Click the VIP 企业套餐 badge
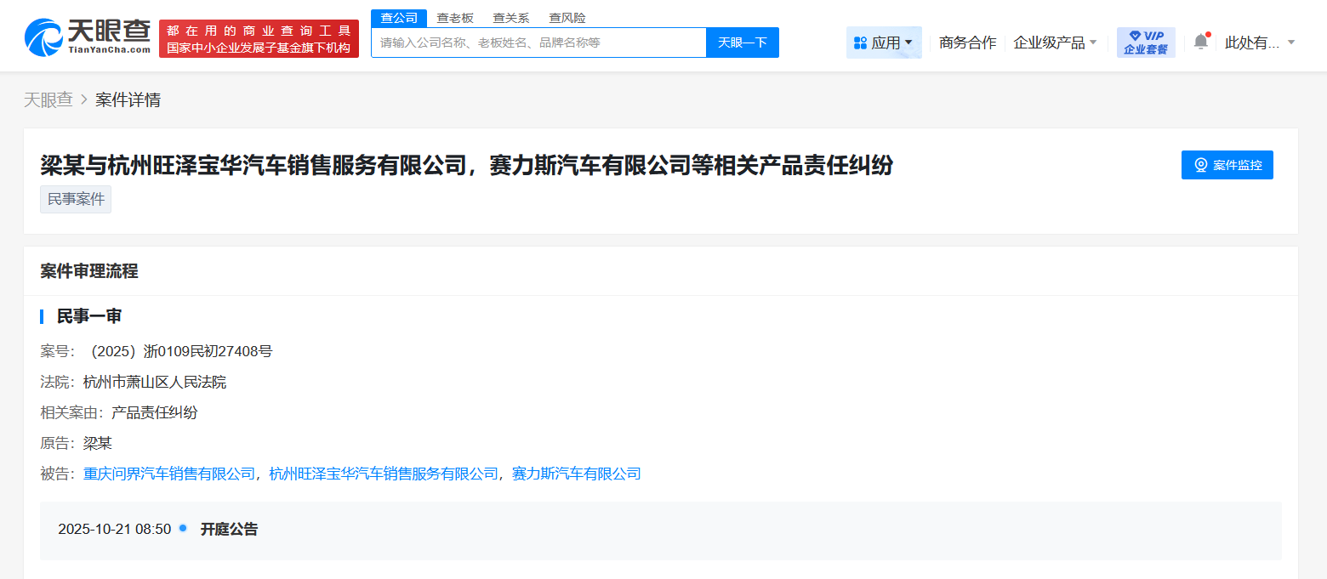 [x=1145, y=42]
